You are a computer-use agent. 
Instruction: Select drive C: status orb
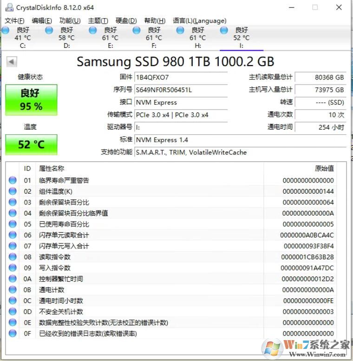(x=6, y=31)
